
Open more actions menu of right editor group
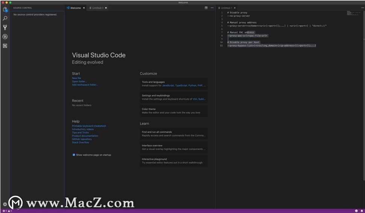362,8
